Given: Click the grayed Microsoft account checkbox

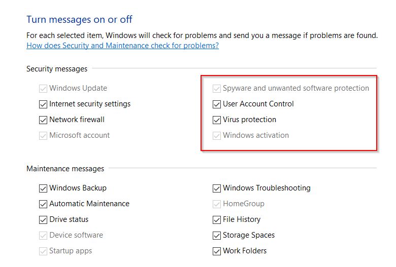Looking at the screenshot, I should coord(43,136).
